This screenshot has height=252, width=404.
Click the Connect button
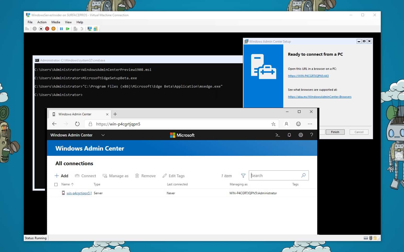coord(85,176)
